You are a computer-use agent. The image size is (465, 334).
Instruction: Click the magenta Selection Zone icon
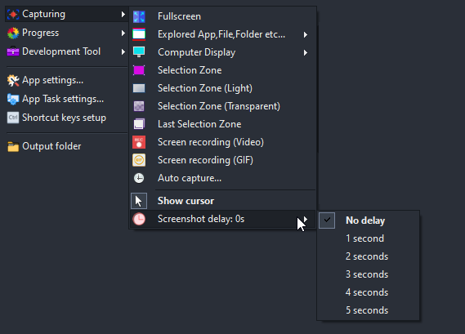tap(139, 70)
